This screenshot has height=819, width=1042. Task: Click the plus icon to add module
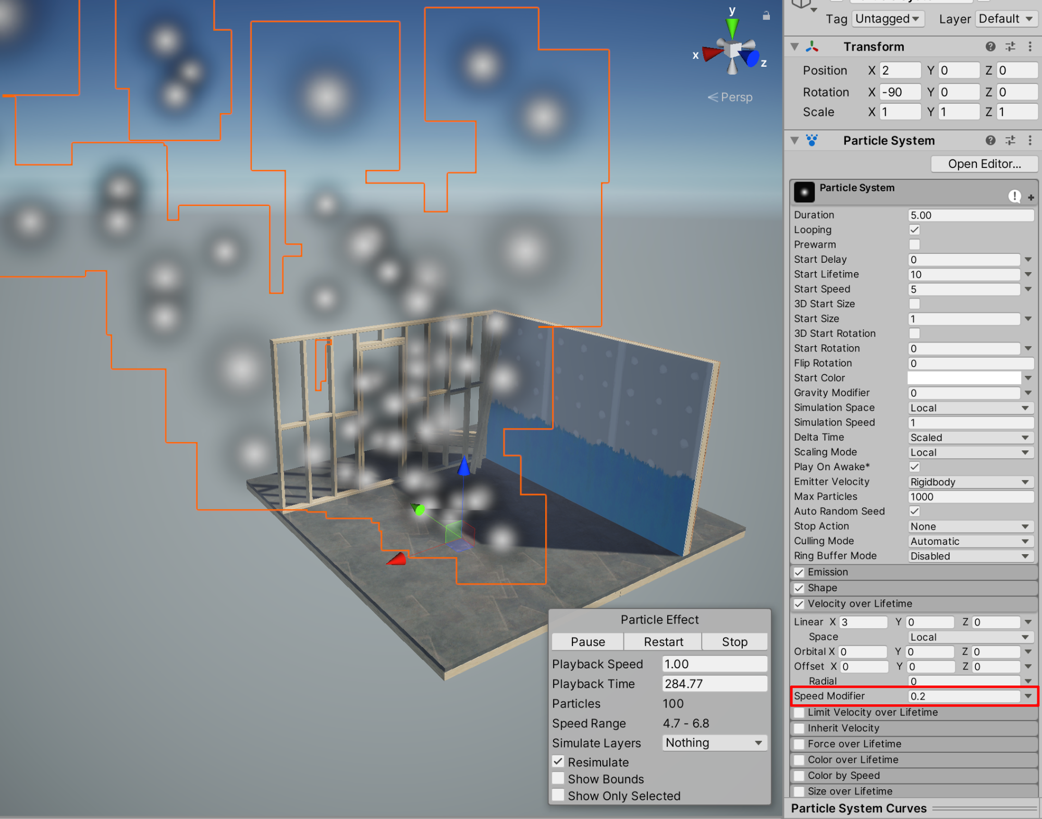coord(1031,197)
